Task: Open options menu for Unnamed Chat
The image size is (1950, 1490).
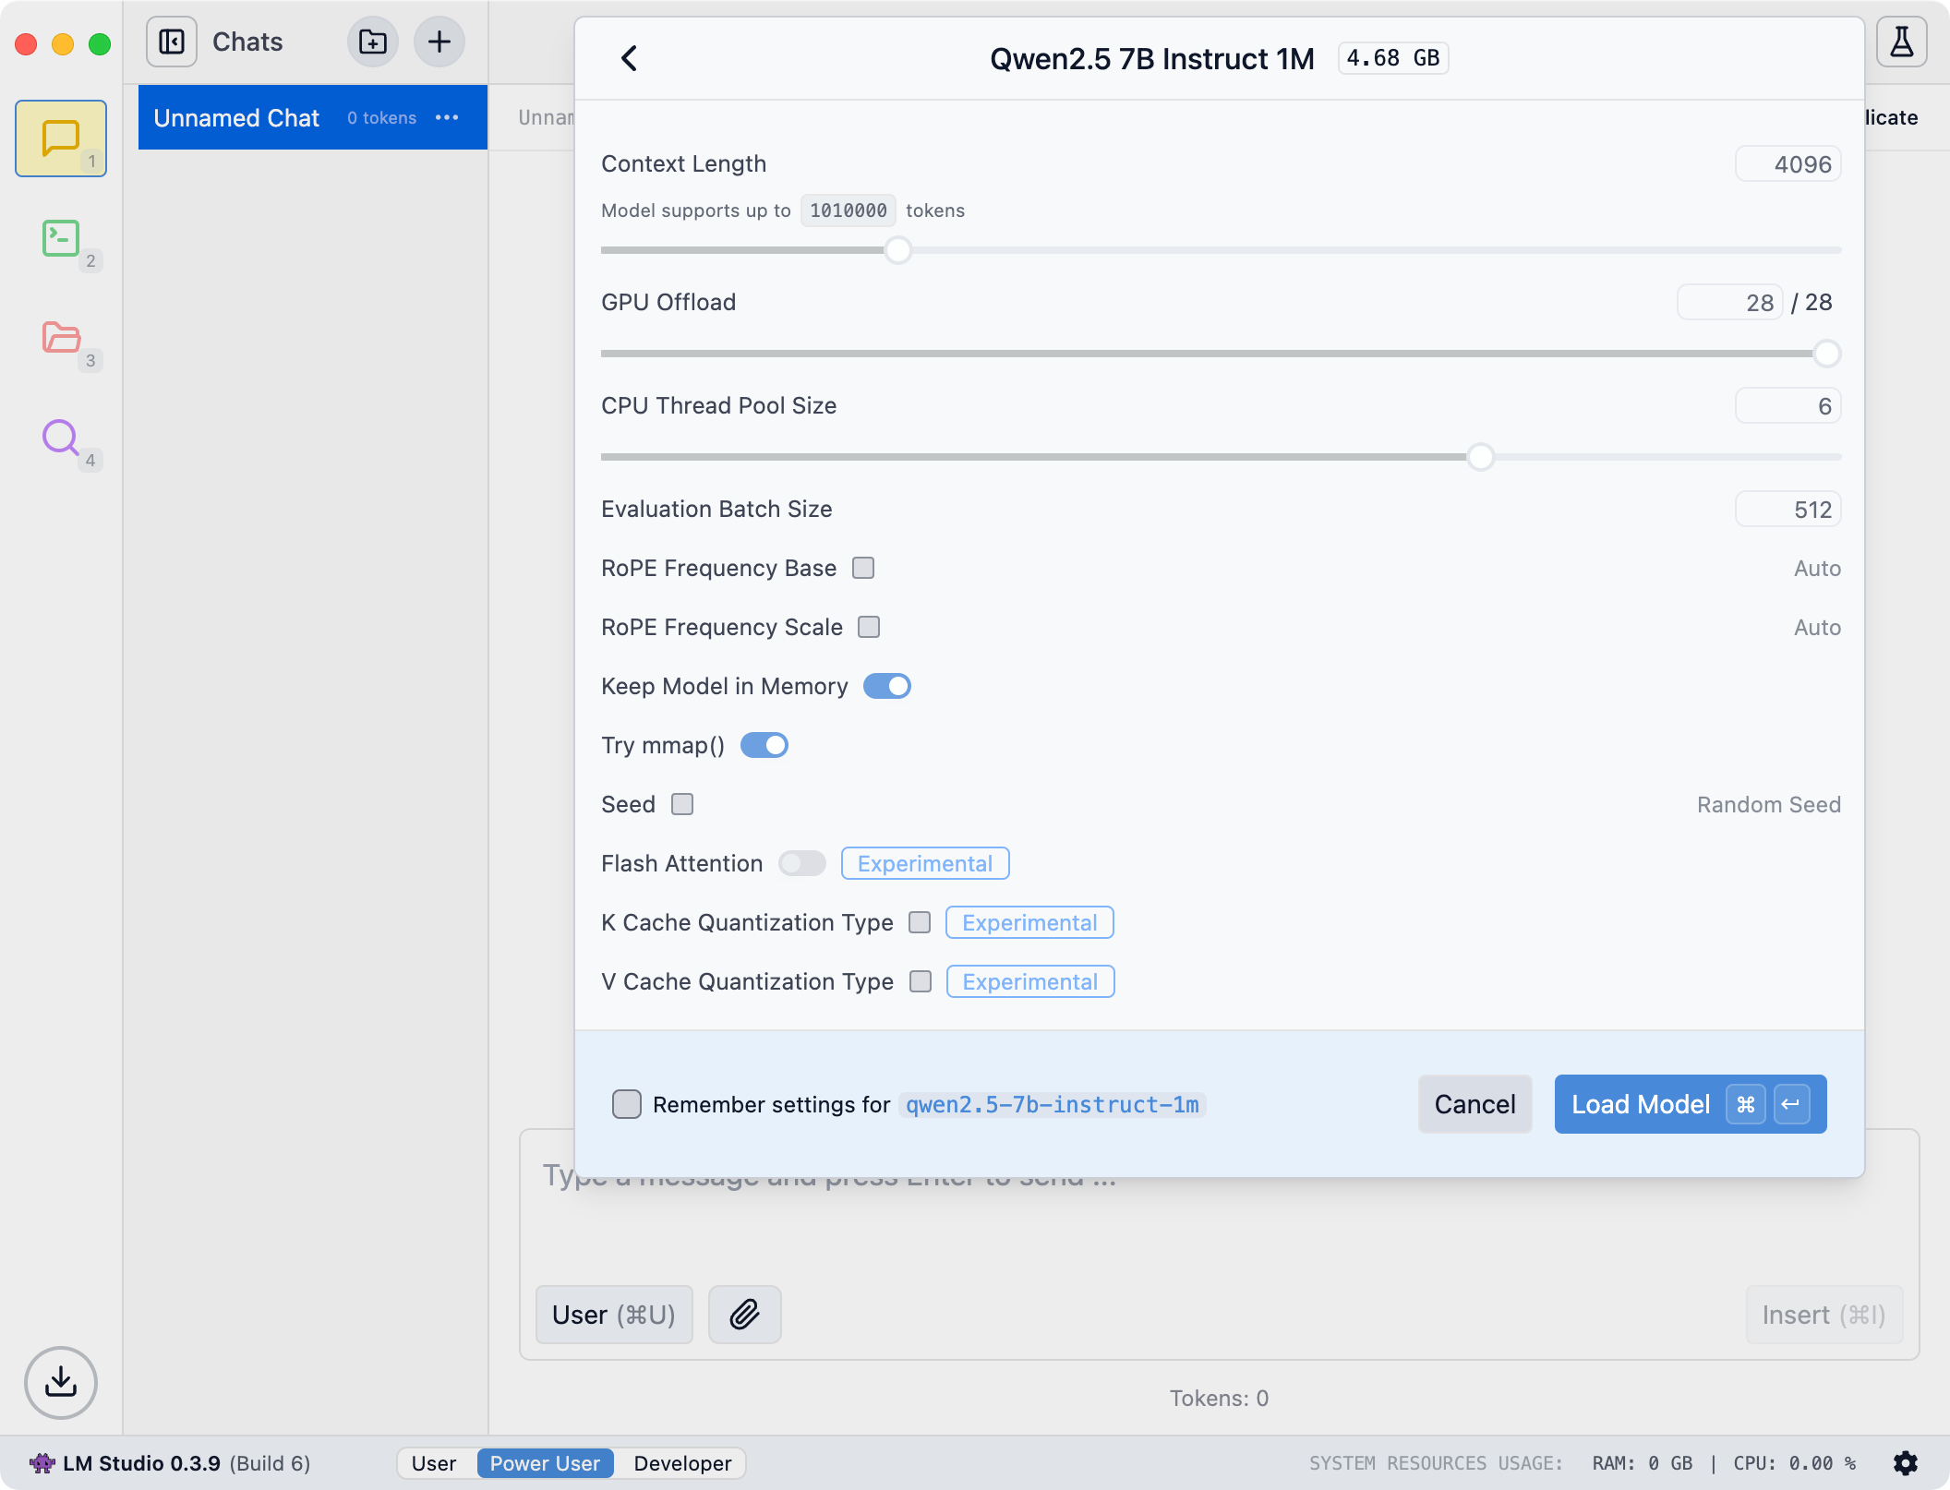Action: point(447,117)
